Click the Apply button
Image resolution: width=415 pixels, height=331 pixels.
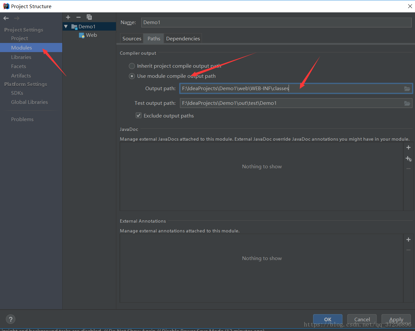396,319
